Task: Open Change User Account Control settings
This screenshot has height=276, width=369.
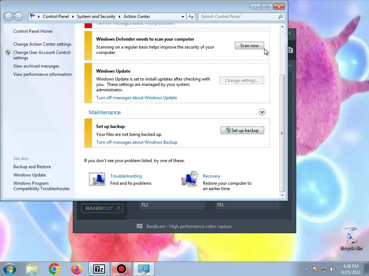Action: pos(42,55)
